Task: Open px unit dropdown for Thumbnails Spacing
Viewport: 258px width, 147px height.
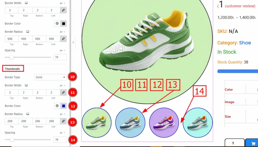Action: [x=62, y=133]
